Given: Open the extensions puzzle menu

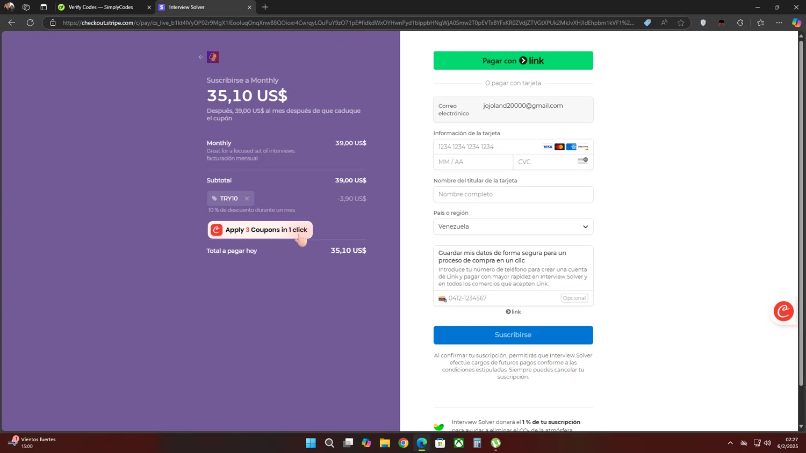Looking at the screenshot, I should 740,23.
